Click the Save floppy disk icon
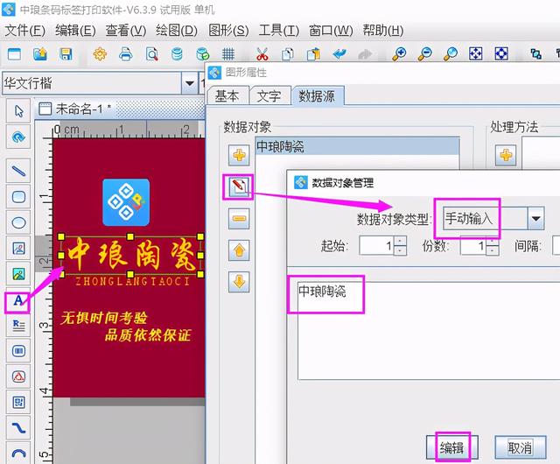This screenshot has width=560, height=464. tap(66, 54)
